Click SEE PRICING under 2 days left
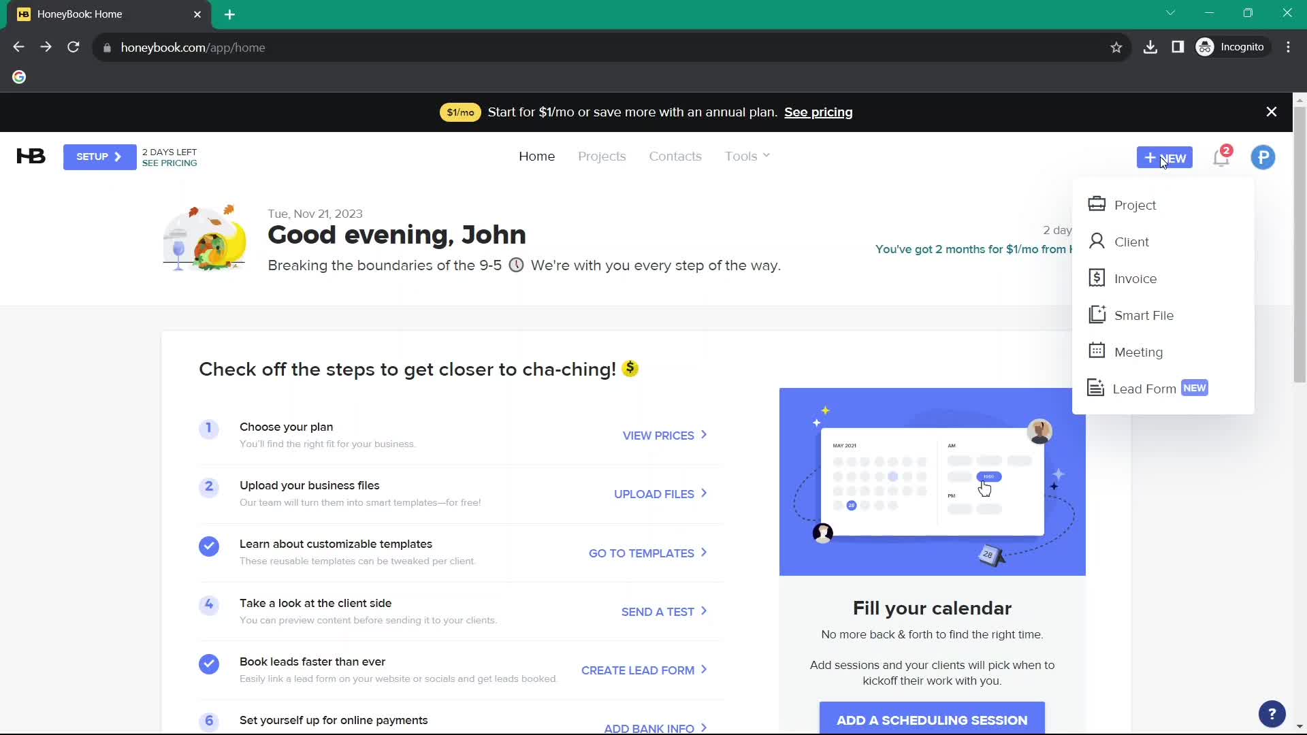Image resolution: width=1307 pixels, height=735 pixels. 170,163
